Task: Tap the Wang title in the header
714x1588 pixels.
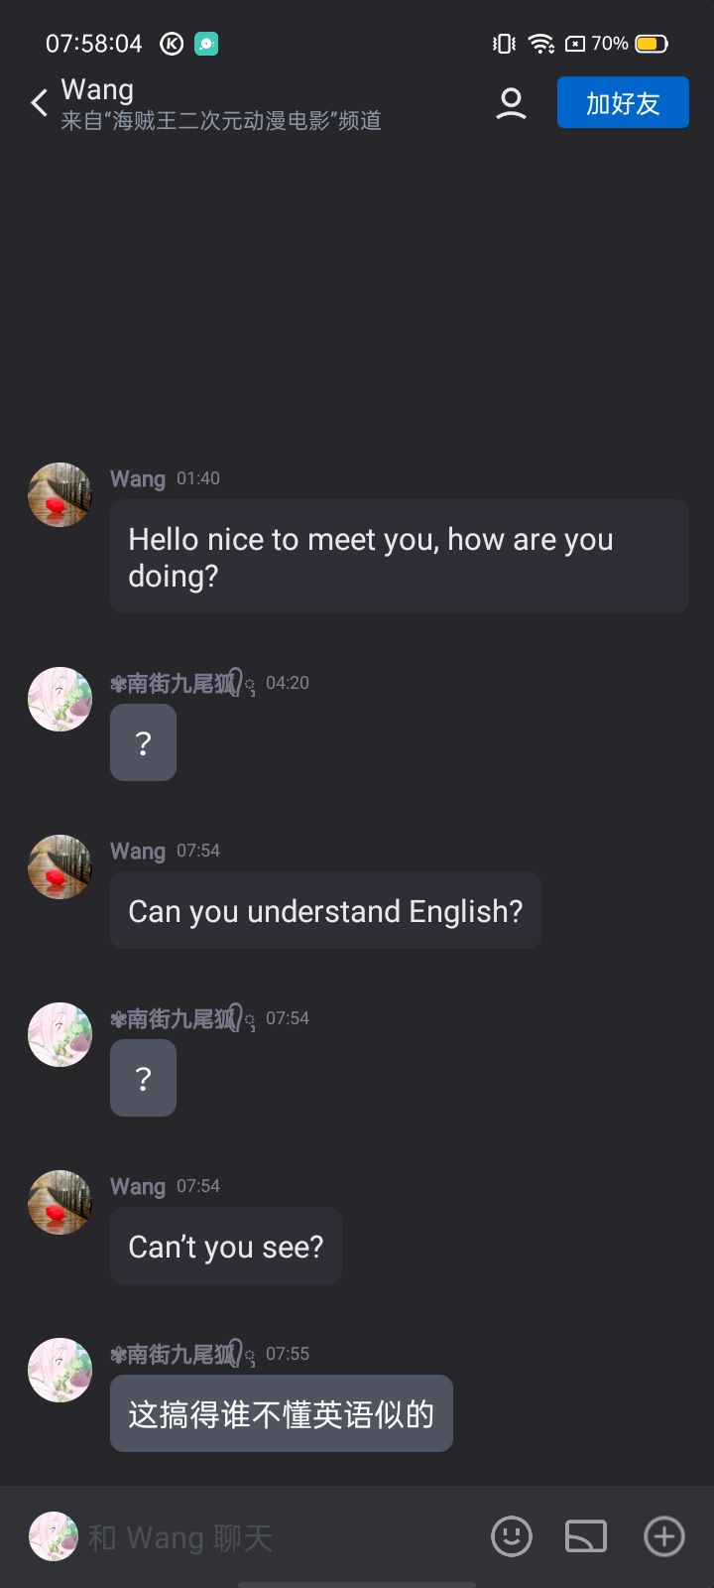Action: tap(97, 89)
